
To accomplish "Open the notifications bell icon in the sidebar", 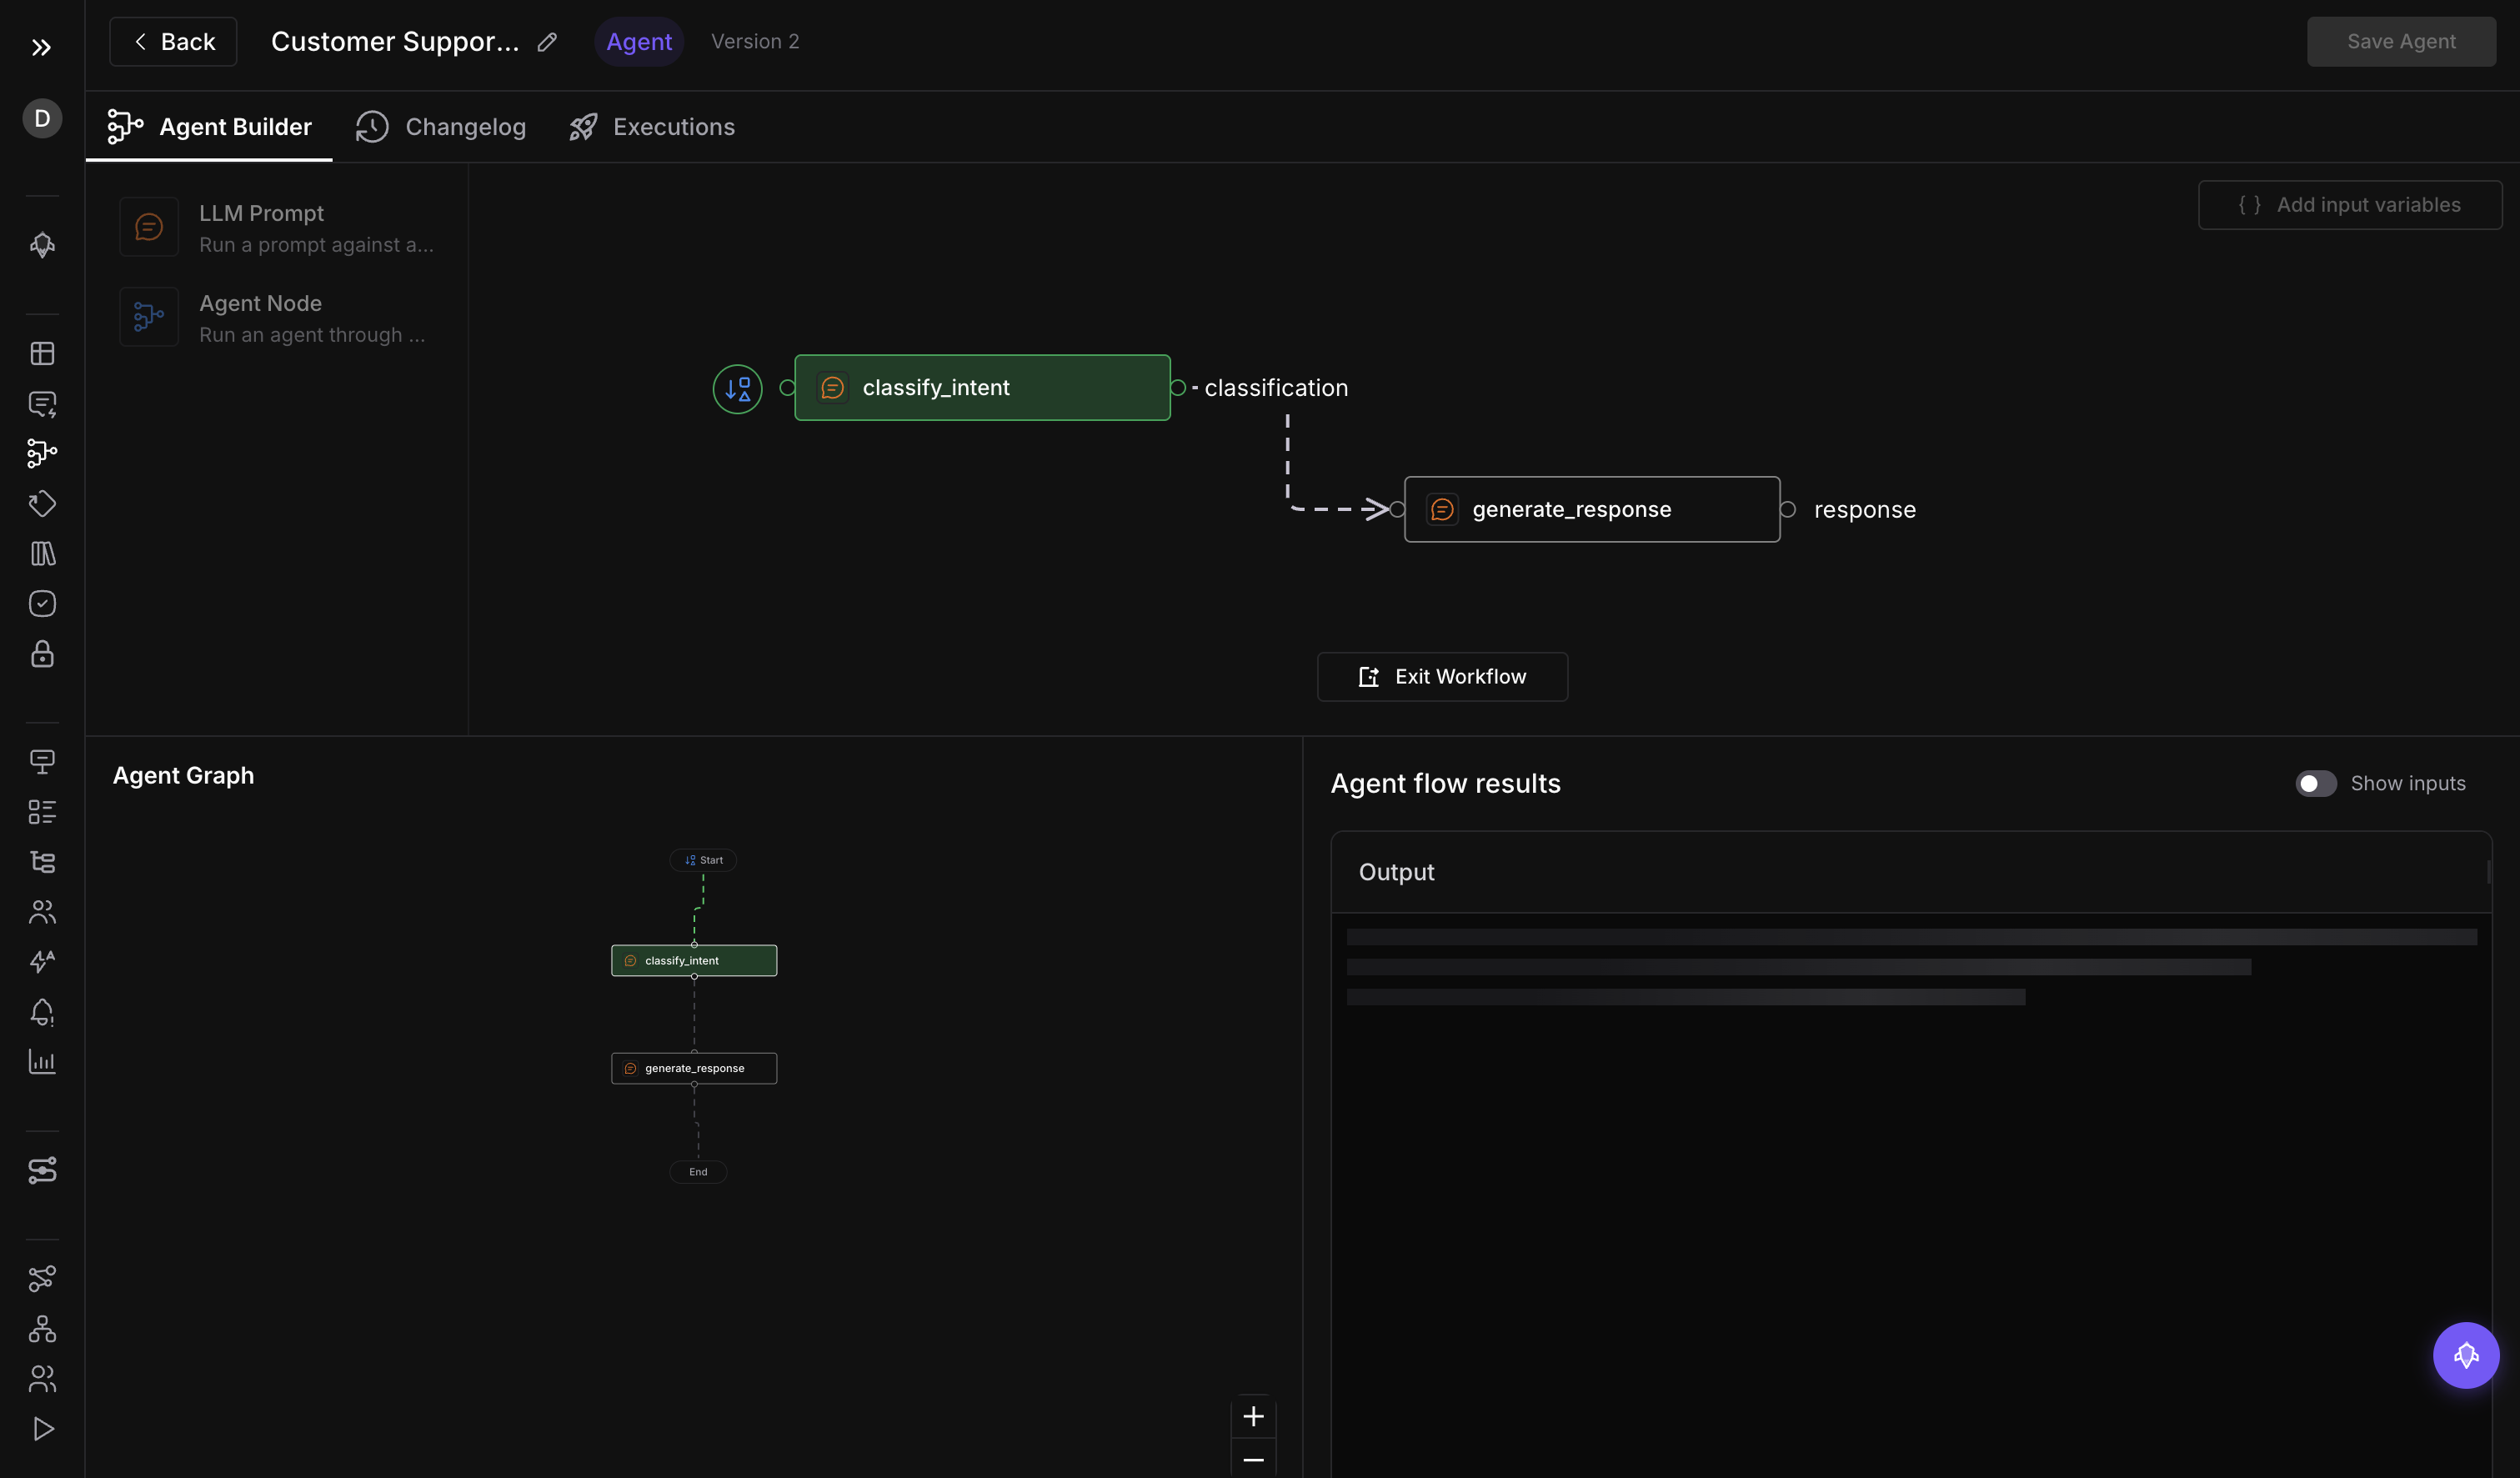I will coord(42,1012).
